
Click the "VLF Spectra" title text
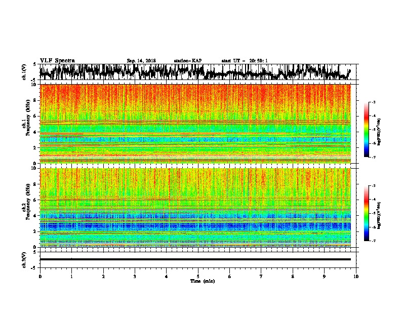pyautogui.click(x=57, y=61)
